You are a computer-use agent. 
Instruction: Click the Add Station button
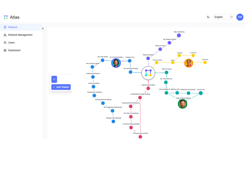point(61,87)
